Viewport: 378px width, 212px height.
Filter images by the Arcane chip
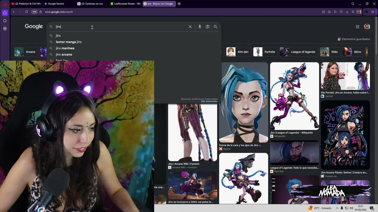tap(26, 52)
